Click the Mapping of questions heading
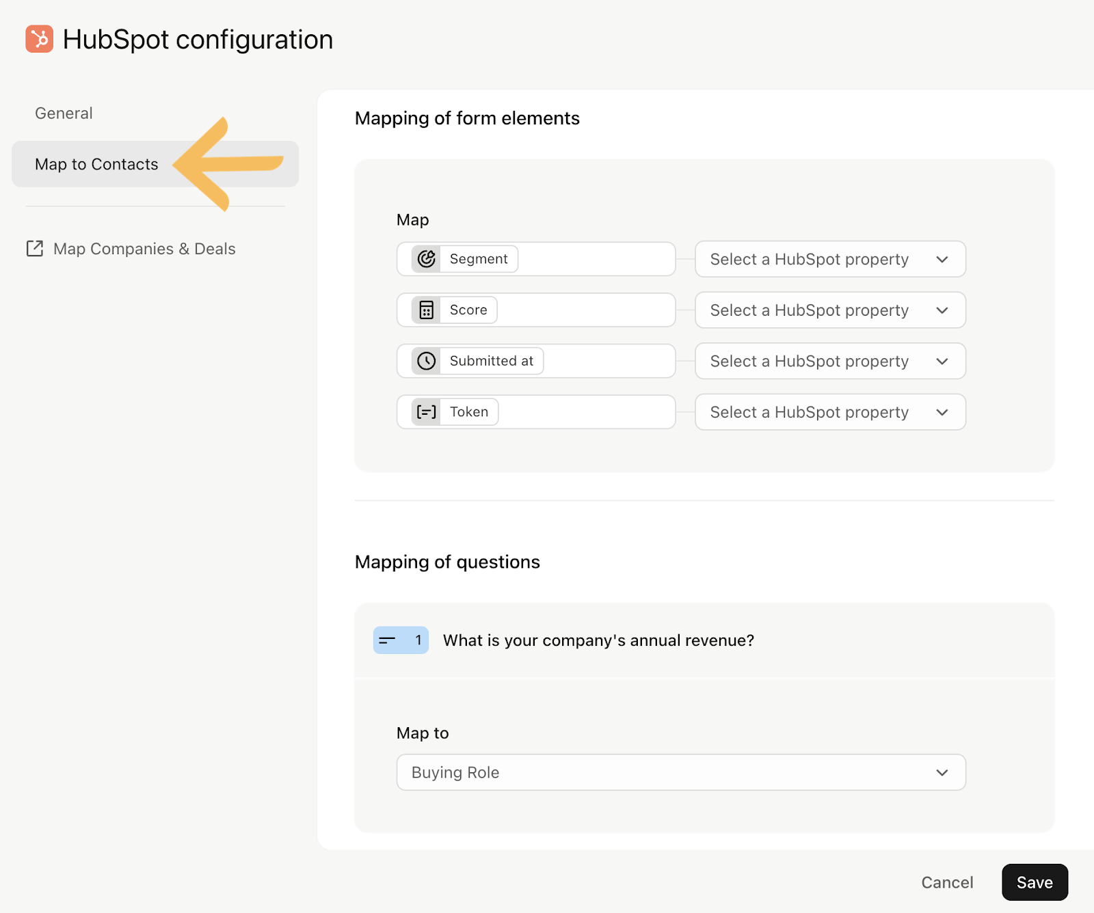 tap(447, 562)
